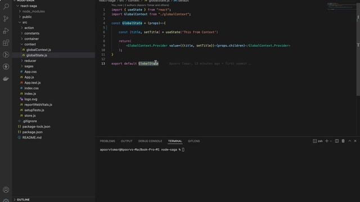Click the new terminal plus icon
The height and width of the screenshot is (202, 360).
click(327, 141)
